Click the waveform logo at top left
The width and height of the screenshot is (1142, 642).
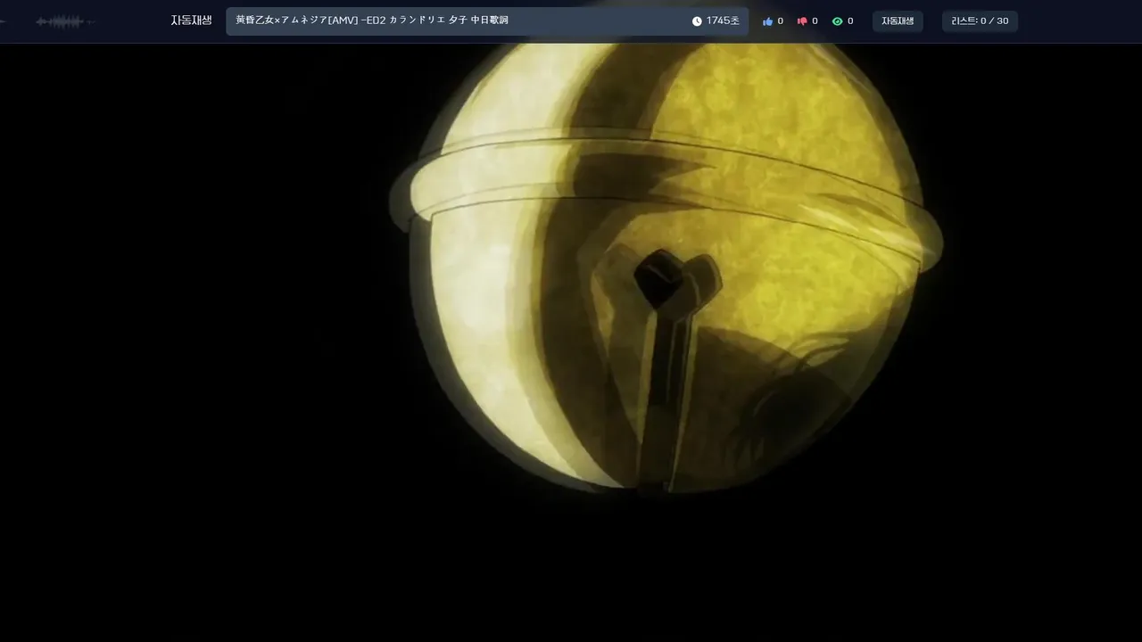click(x=64, y=21)
